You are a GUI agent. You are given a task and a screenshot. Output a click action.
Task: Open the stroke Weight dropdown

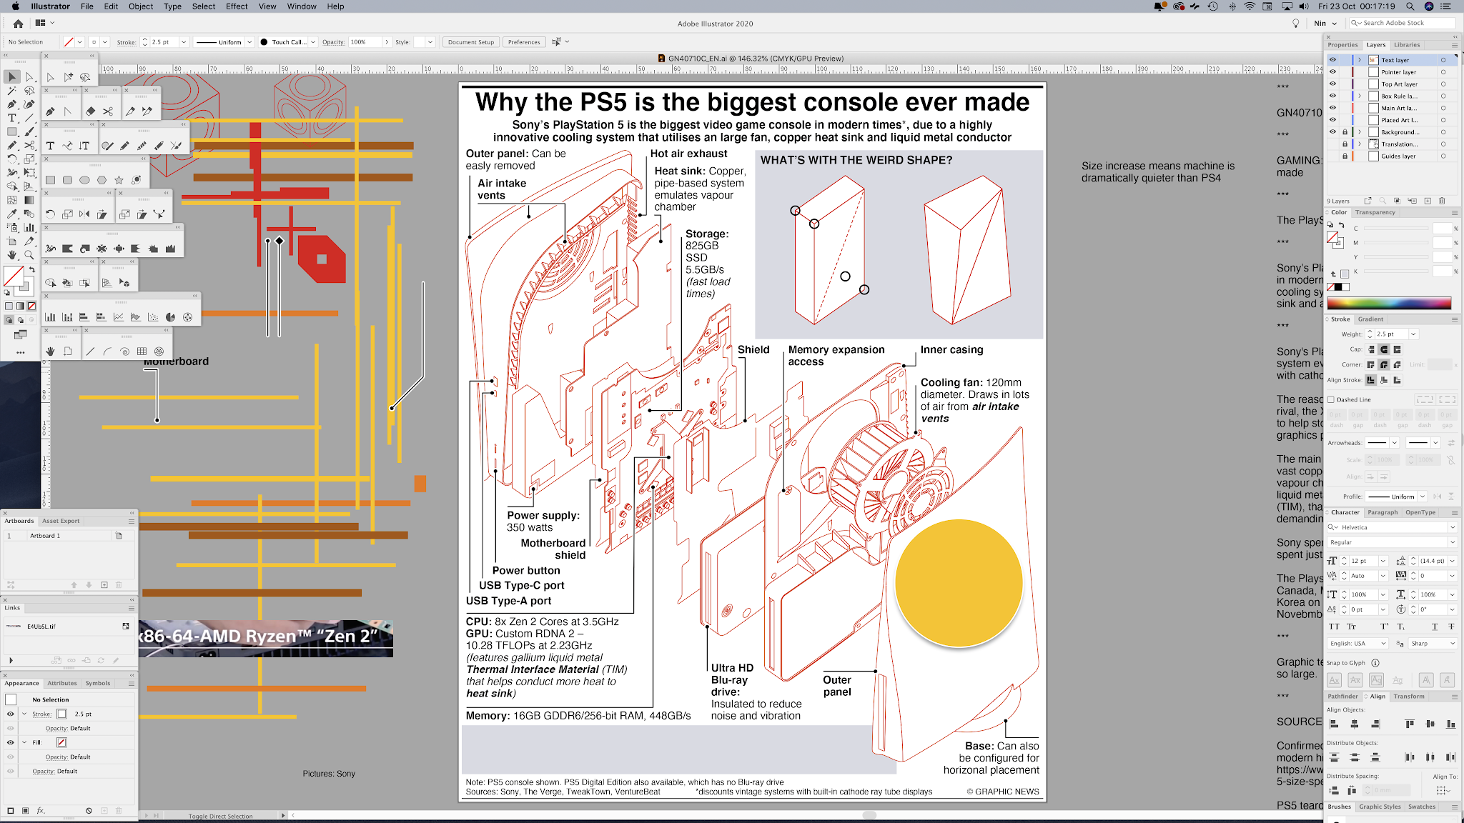coord(1413,334)
